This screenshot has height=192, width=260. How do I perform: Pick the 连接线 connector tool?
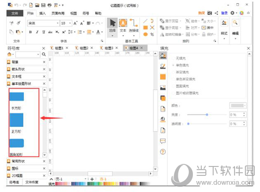134,28
